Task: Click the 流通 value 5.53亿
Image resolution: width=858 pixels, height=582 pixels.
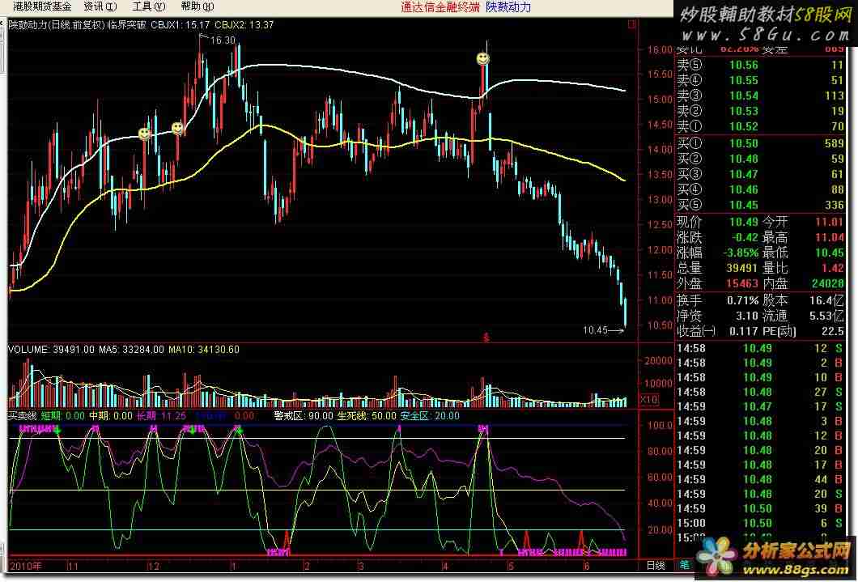Action: (x=826, y=316)
